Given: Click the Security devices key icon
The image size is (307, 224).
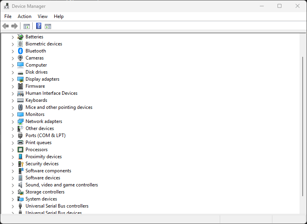Looking at the screenshot, I should coord(20,164).
